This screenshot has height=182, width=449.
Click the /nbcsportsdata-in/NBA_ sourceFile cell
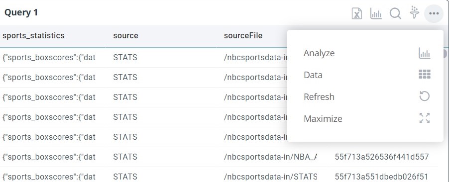271,157
